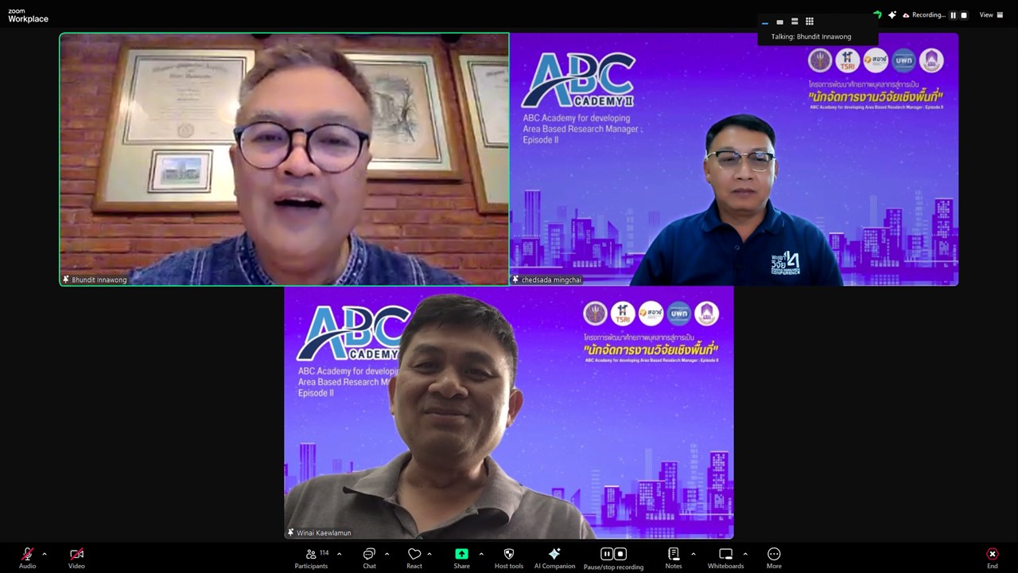This screenshot has height=573, width=1018.
Task: Expand the Share options arrow
Action: coord(481,554)
